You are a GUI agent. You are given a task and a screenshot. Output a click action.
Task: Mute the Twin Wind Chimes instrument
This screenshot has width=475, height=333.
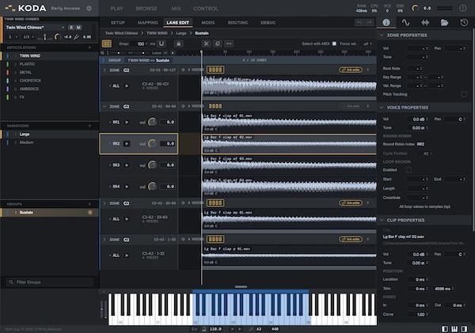click(x=78, y=28)
